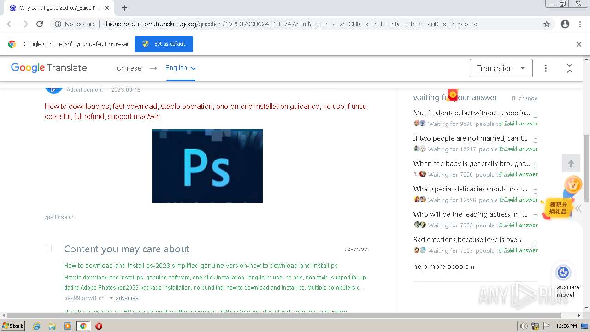Open 'Who will be the leading actress' question
590x332 pixels.
(471, 214)
